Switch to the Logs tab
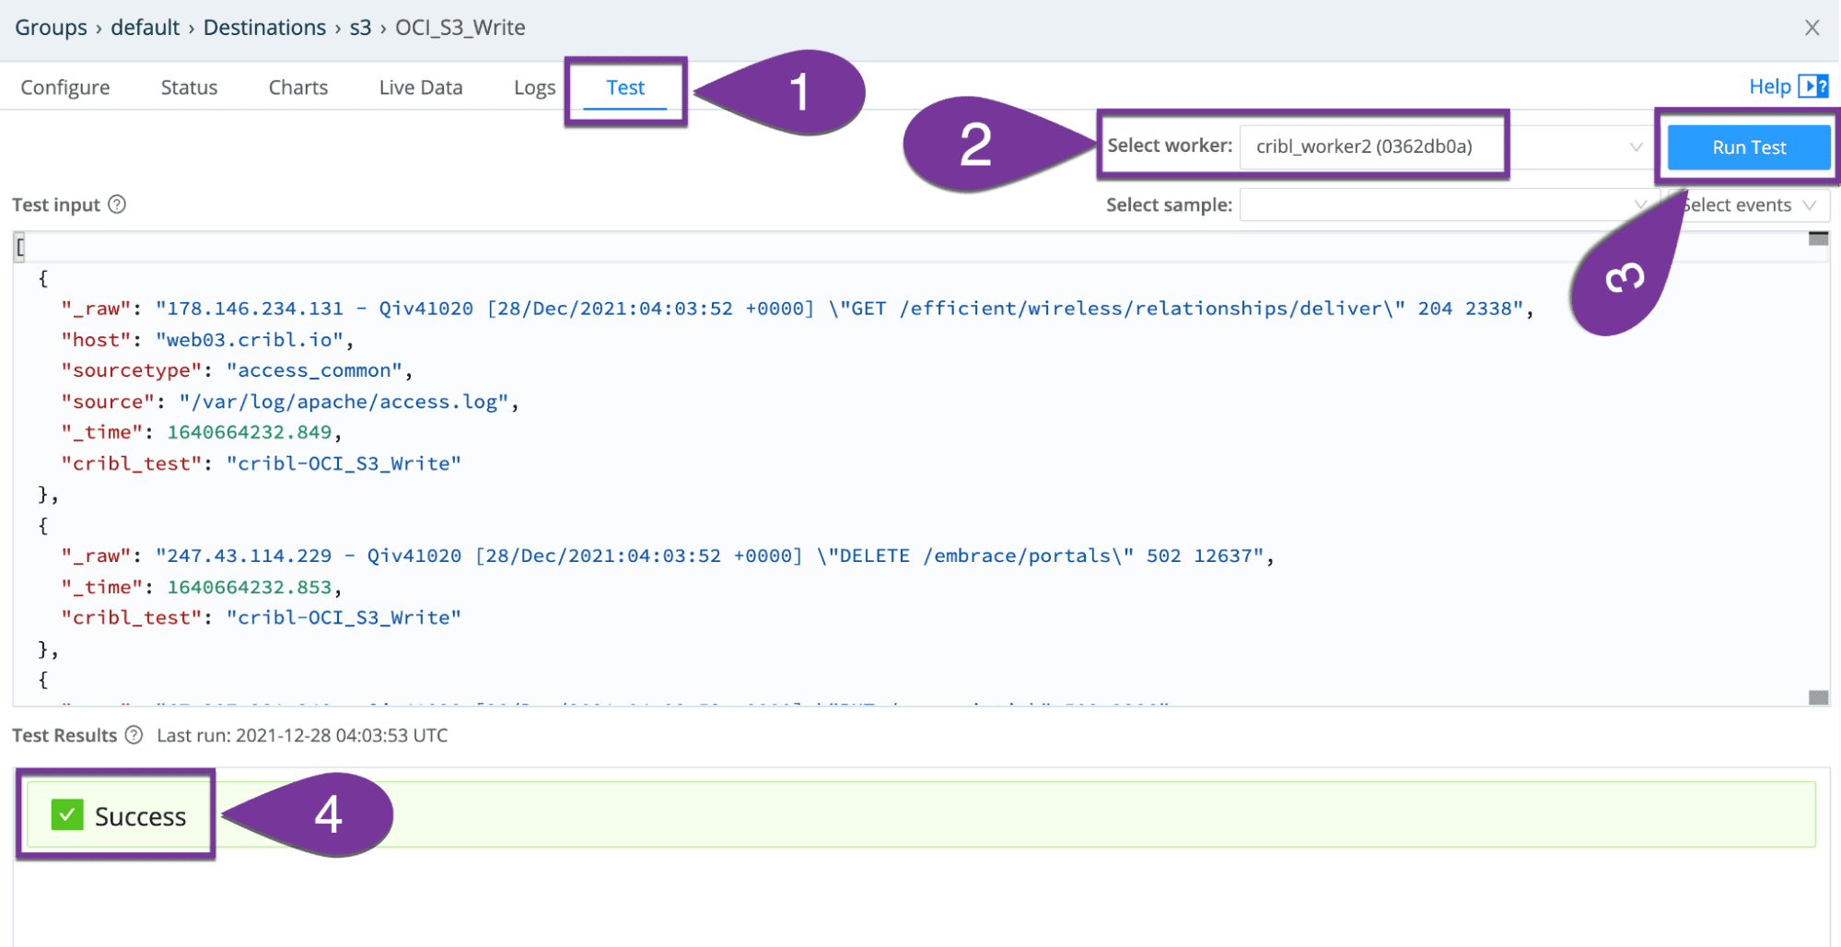Screen dimensions: 1841x947 [x=534, y=88]
